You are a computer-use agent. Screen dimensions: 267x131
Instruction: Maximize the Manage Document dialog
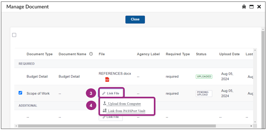pos(252,7)
